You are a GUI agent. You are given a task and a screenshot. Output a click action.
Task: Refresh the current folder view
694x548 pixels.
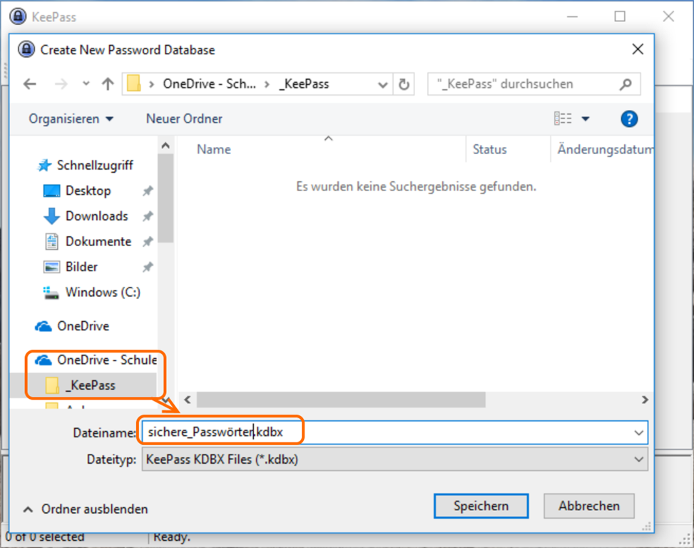click(404, 84)
